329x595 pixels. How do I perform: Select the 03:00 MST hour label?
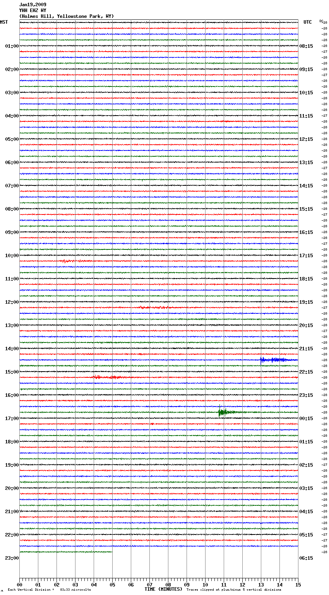pos(12,93)
